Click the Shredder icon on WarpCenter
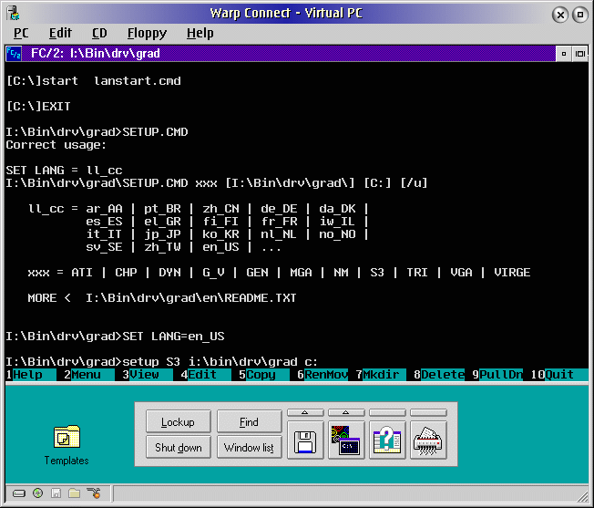The image size is (594, 508). click(428, 441)
